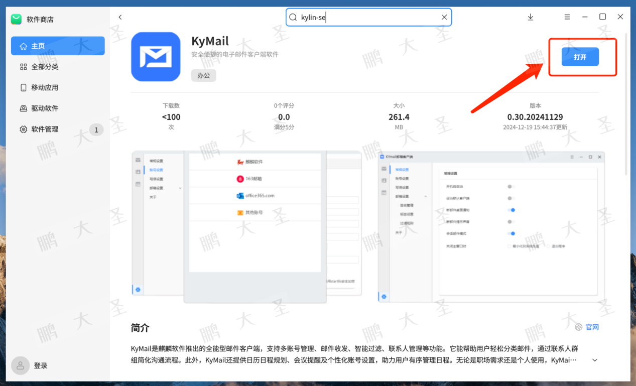
Task: Clear the search field text
Action: click(444, 17)
